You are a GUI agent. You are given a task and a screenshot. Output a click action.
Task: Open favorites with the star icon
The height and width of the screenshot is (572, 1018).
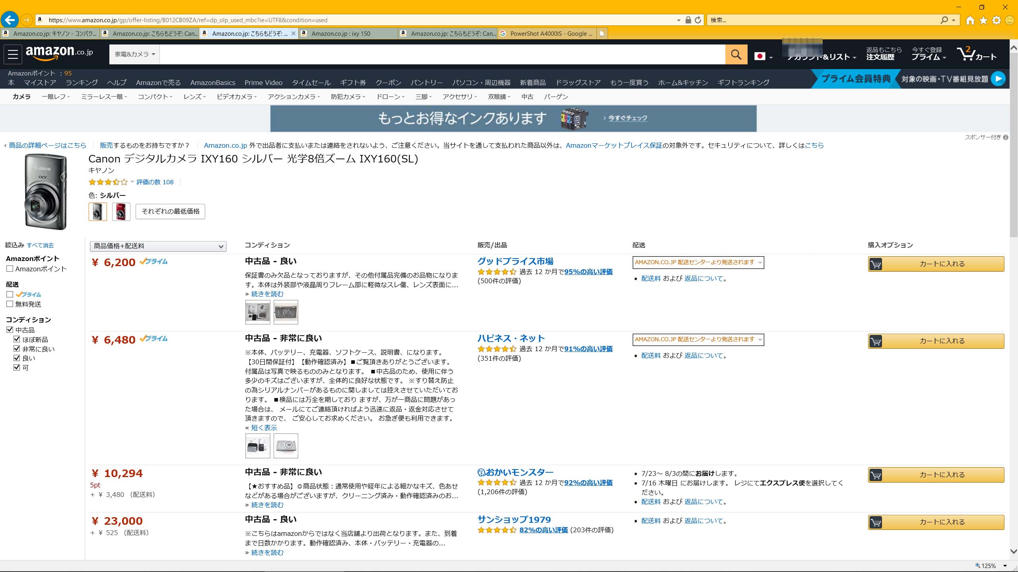pos(983,20)
